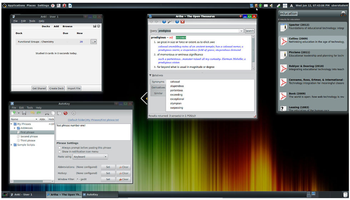Switch to the Synonyms tab in Artha
This screenshot has width=350, height=200.
point(158,82)
